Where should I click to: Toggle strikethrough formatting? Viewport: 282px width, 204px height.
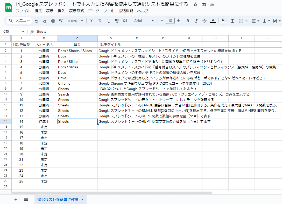205,21
